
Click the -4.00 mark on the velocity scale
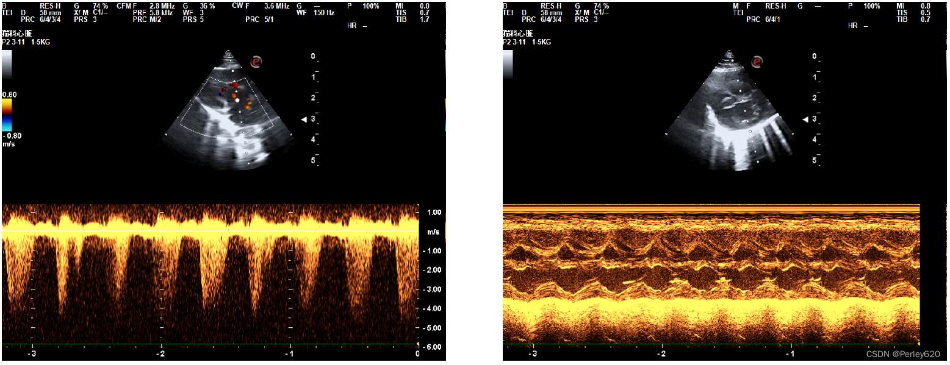pyautogui.click(x=433, y=308)
